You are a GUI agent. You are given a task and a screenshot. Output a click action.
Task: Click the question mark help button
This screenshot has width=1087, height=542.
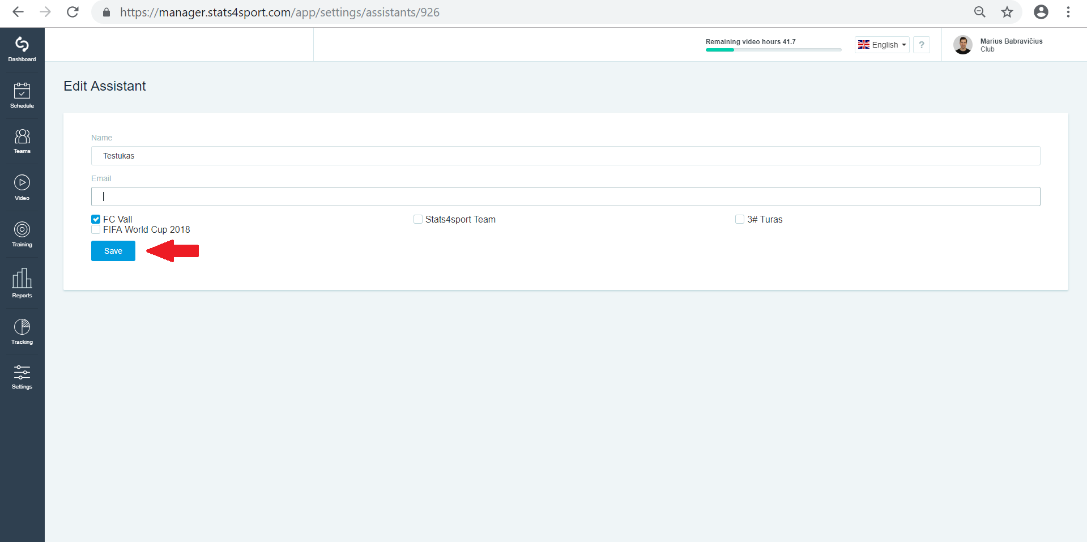click(x=922, y=45)
